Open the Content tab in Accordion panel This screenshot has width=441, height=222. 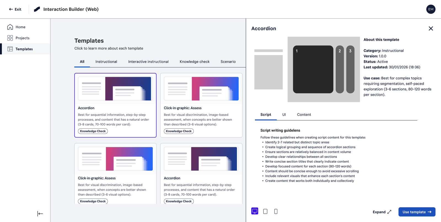click(x=304, y=115)
